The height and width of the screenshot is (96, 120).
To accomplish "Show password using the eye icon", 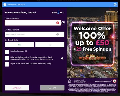I will (57, 34).
